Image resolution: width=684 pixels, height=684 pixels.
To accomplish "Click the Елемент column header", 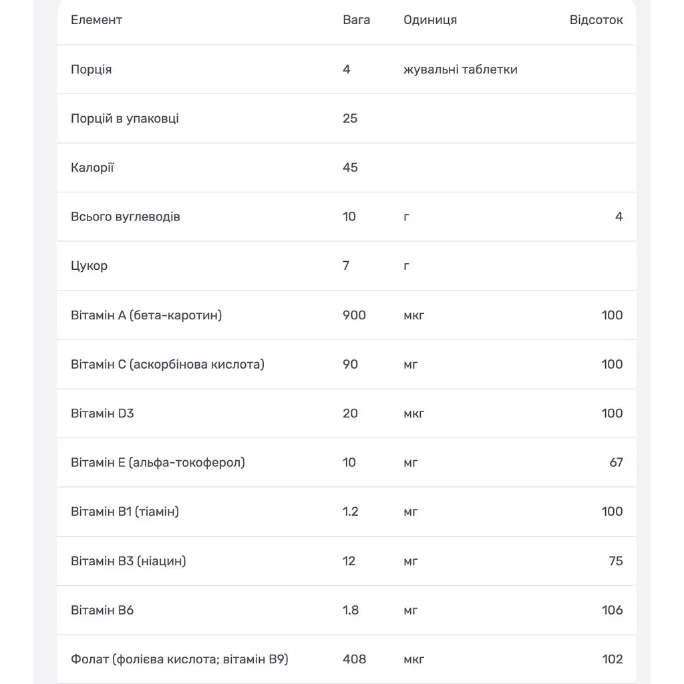I will coord(96,20).
